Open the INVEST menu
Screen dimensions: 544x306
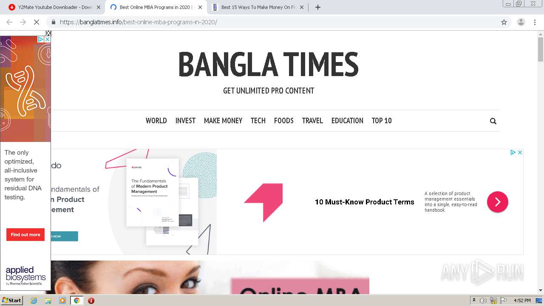coord(185,121)
